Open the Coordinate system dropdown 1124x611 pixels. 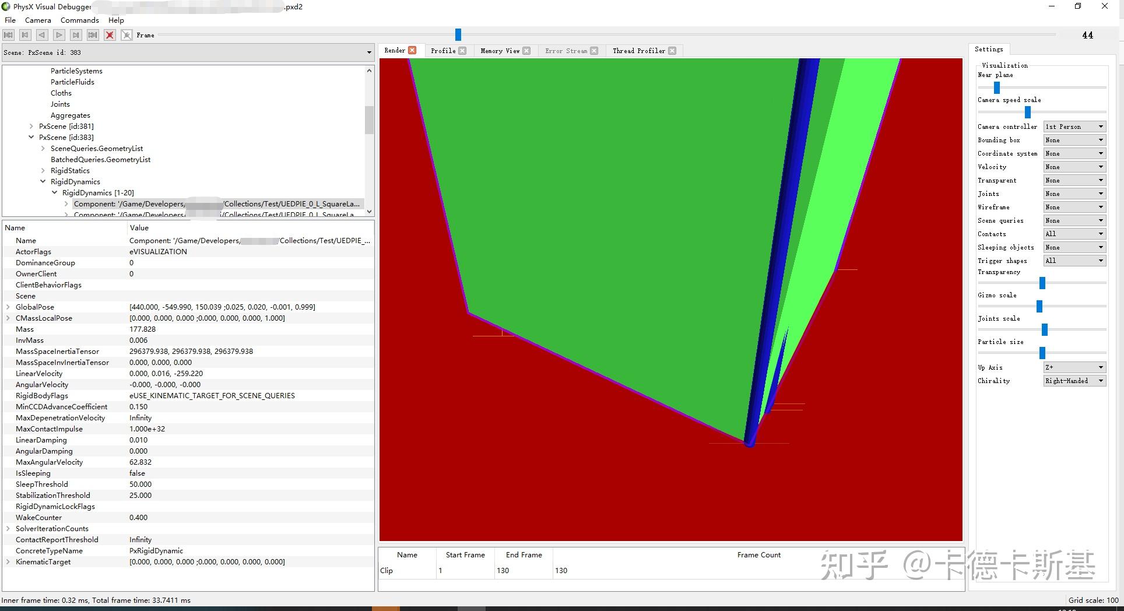click(x=1074, y=153)
